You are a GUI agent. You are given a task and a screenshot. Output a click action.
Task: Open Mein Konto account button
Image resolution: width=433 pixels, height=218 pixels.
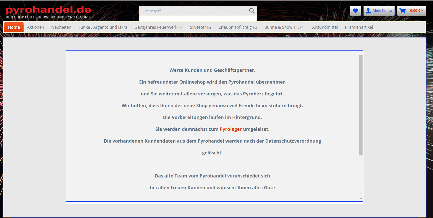click(379, 11)
